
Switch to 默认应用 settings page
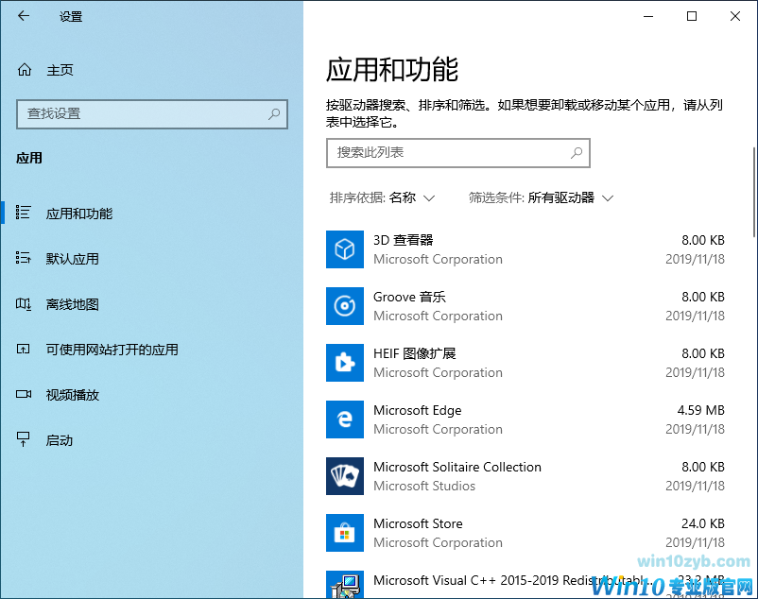pyautogui.click(x=73, y=259)
